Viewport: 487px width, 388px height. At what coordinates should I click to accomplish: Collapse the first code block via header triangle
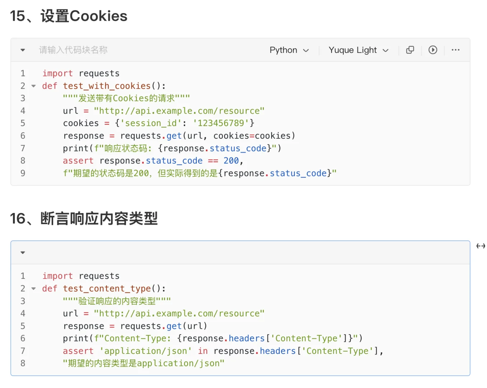point(23,50)
